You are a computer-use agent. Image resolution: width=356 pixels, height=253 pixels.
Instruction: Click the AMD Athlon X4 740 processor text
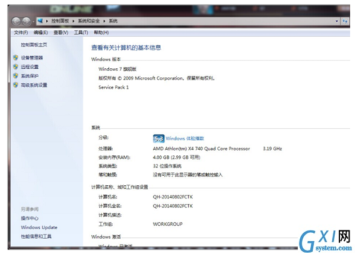click(x=201, y=148)
